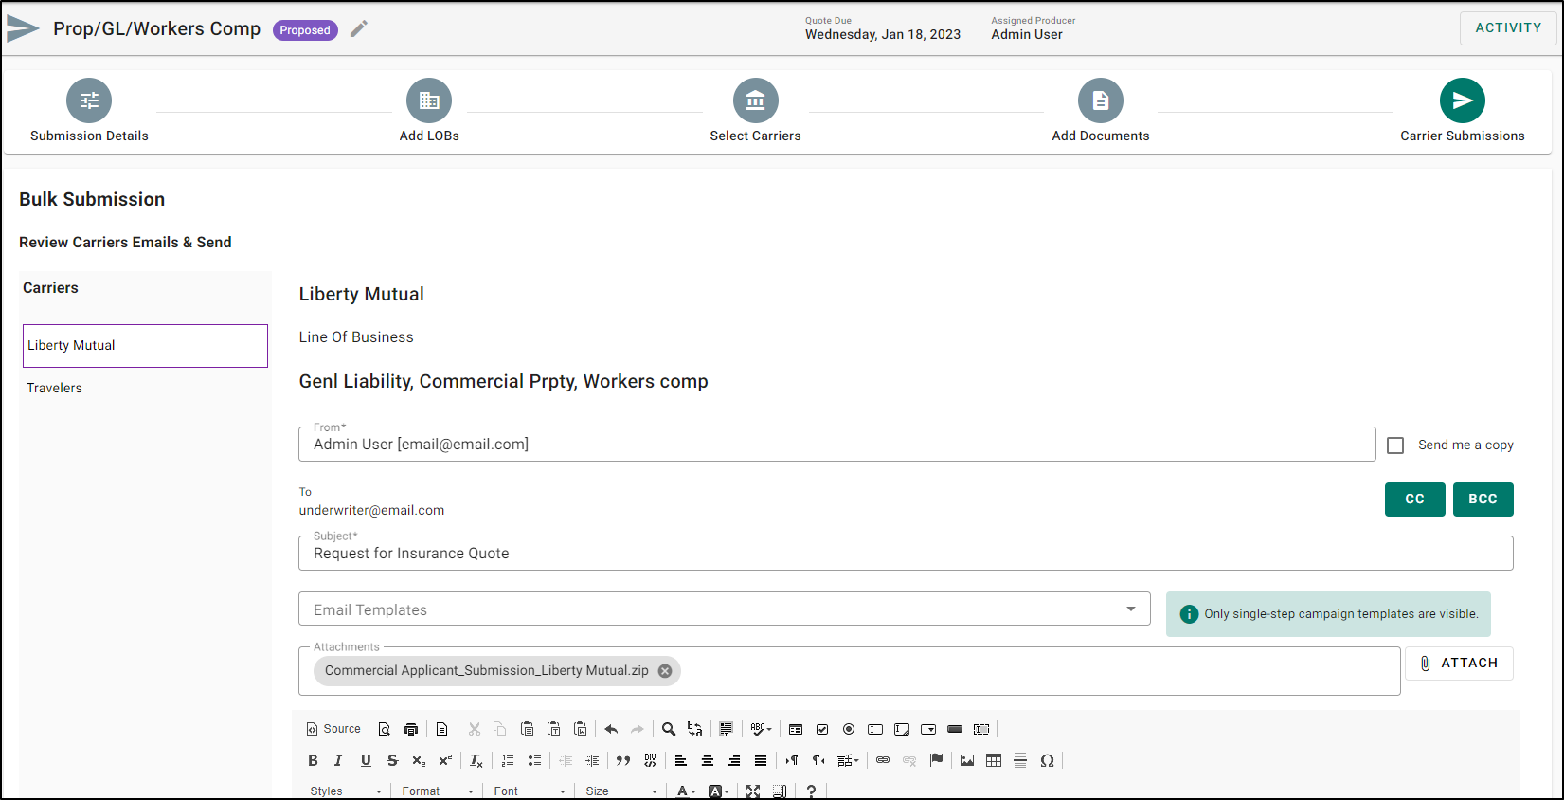Justify text in editor toolbar

[x=761, y=760]
